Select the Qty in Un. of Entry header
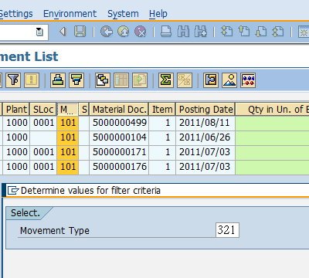The image size is (309, 278). click(x=273, y=110)
